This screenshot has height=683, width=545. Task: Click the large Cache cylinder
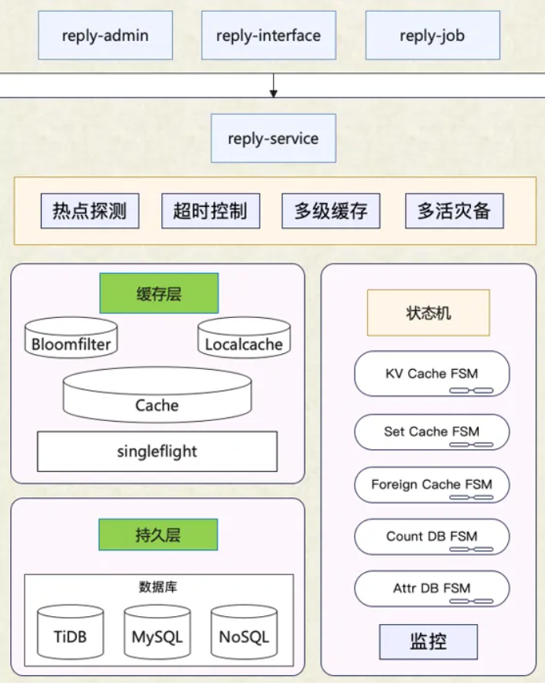coord(157,396)
